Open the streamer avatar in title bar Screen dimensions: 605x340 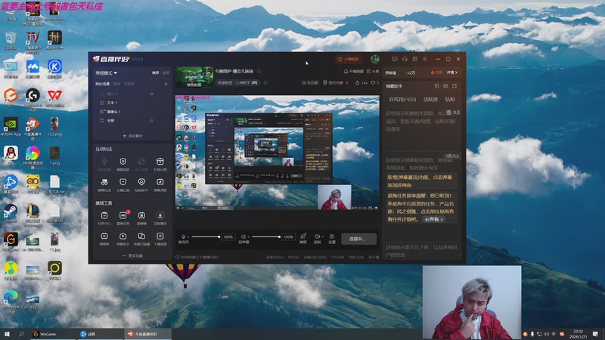pyautogui.click(x=374, y=60)
